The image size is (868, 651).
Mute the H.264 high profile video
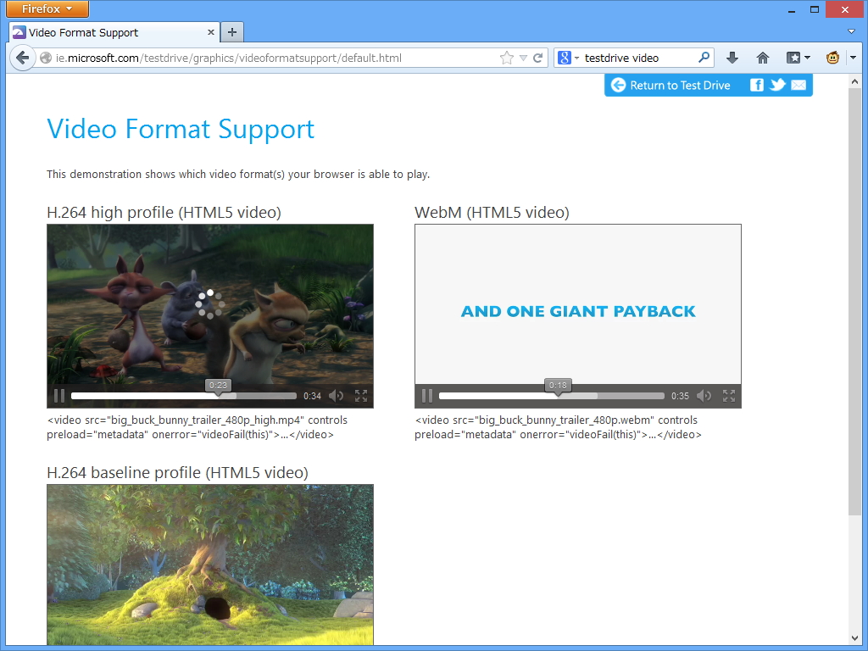click(336, 396)
